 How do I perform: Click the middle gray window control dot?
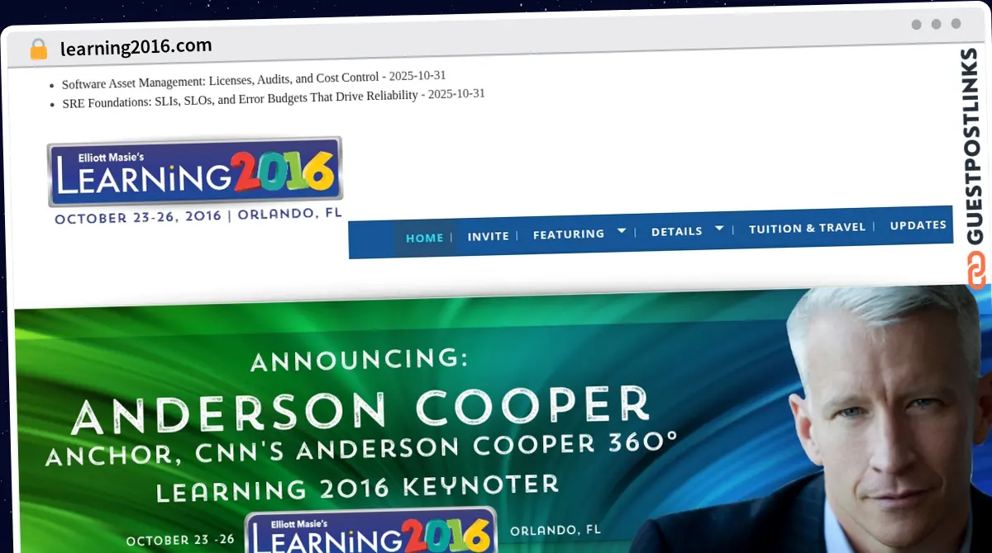(x=936, y=25)
